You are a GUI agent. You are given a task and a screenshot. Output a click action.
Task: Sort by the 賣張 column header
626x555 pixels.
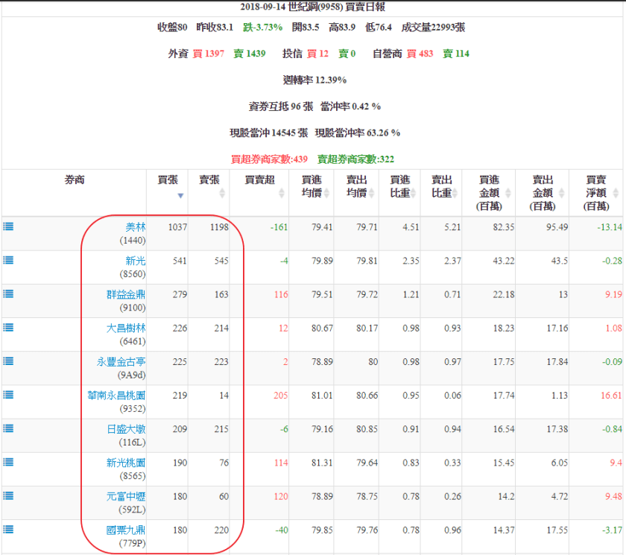(x=209, y=187)
